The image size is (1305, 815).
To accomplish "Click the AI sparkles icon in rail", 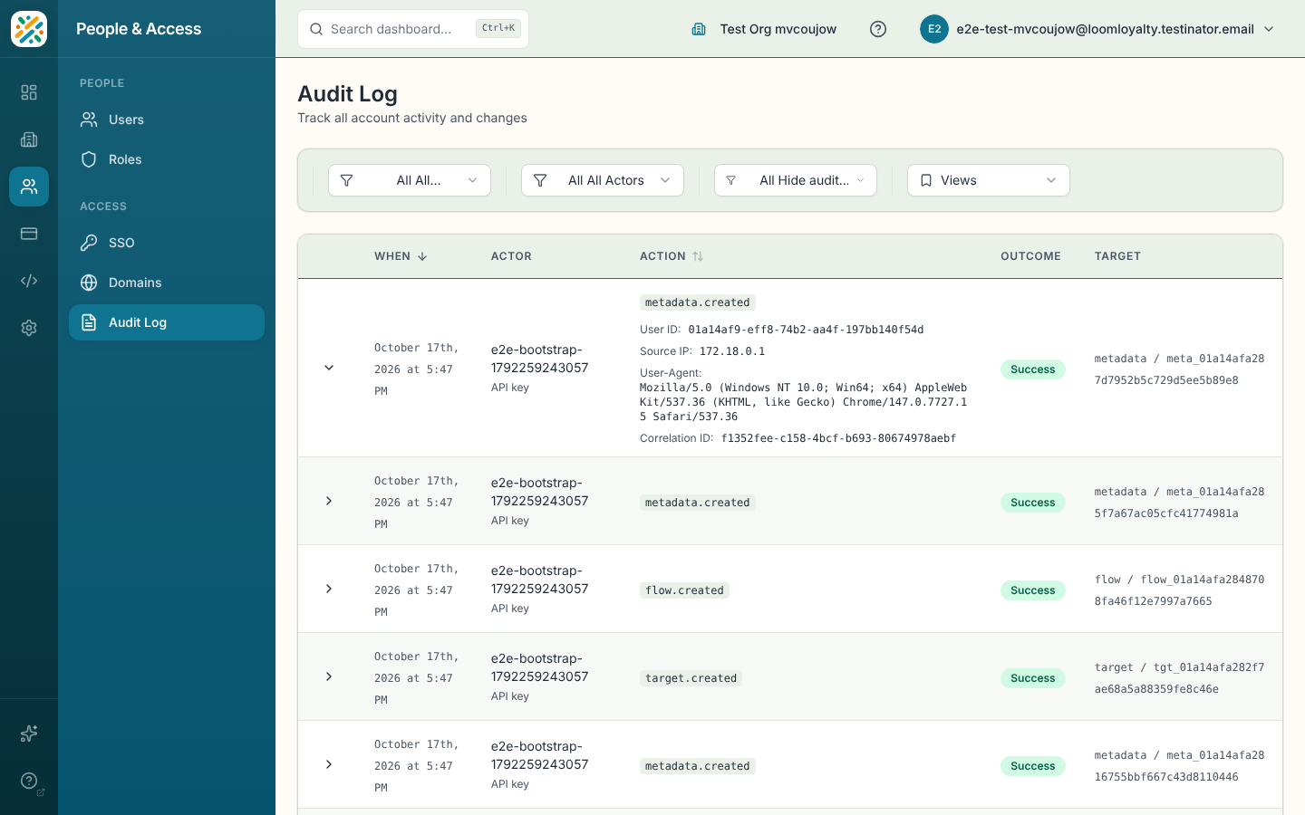I will tap(29, 733).
